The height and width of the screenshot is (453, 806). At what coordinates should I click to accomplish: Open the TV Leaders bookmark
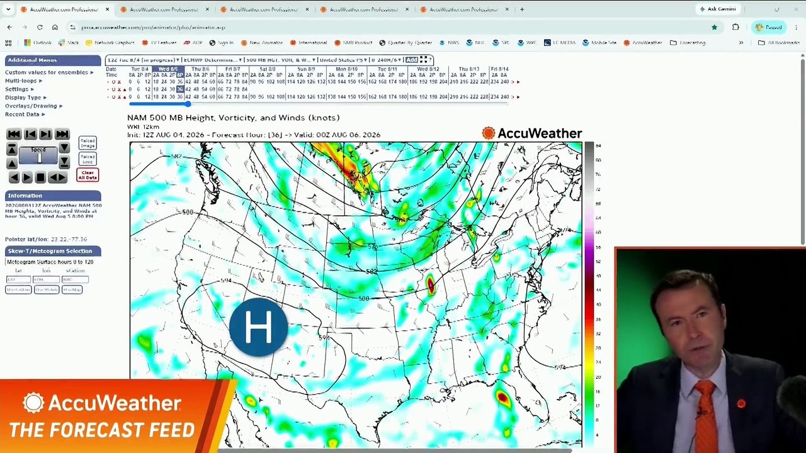pyautogui.click(x=159, y=43)
